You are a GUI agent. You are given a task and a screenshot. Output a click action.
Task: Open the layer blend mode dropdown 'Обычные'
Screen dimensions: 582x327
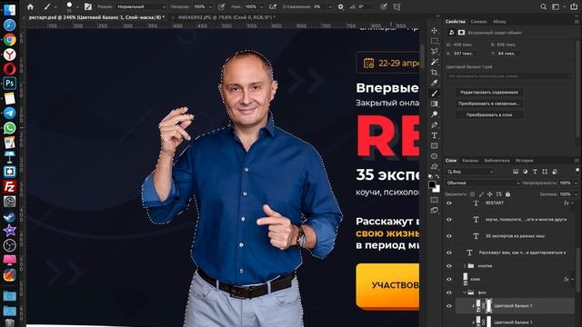point(483,183)
